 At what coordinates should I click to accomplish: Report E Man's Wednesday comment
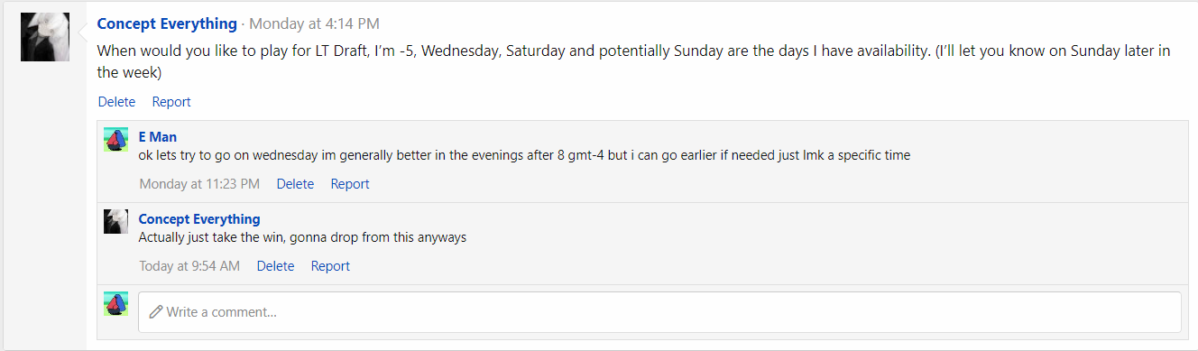pyautogui.click(x=350, y=184)
